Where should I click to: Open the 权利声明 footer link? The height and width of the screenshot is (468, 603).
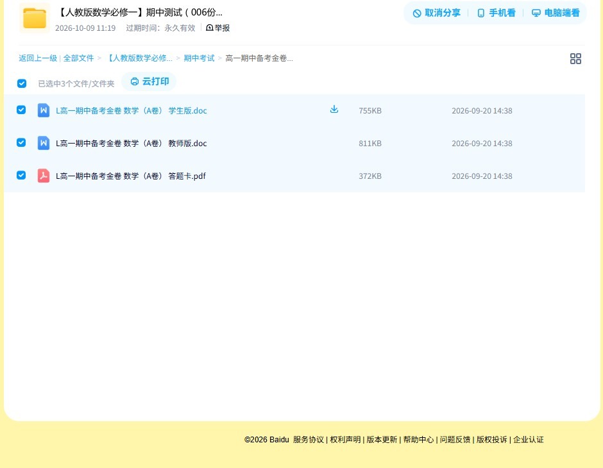pyautogui.click(x=345, y=440)
